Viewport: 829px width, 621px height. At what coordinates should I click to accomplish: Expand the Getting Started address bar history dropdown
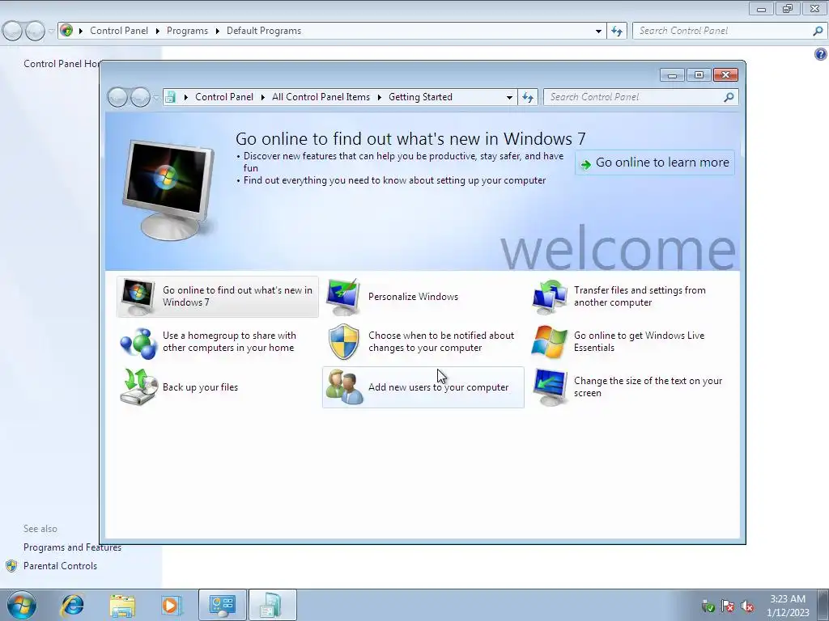(509, 97)
